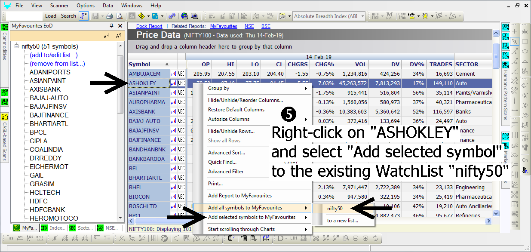
Task: Toggle the On button in drawing toolbar
Action: pos(525,160)
